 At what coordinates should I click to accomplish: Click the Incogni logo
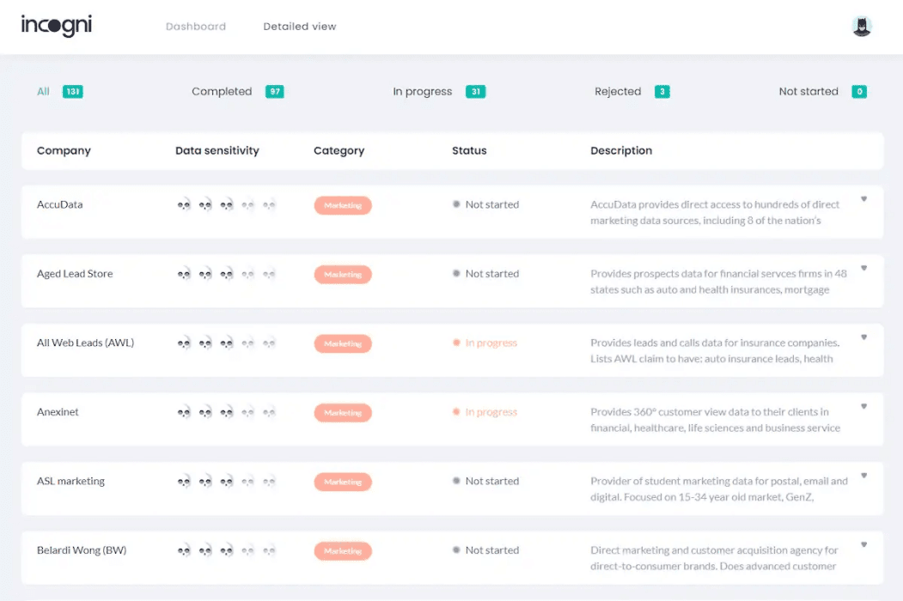point(57,26)
